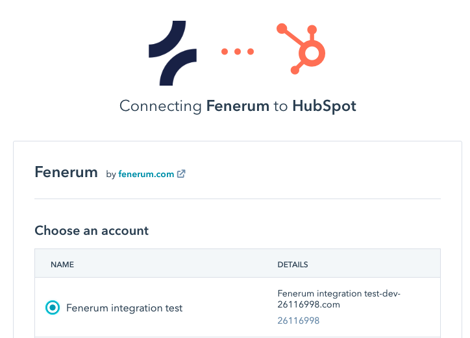The height and width of the screenshot is (338, 470).
Task: Select the Fenerum integration test radio button
Action: 53,308
